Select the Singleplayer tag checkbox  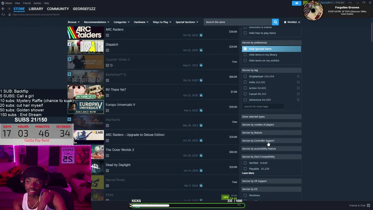245,76
